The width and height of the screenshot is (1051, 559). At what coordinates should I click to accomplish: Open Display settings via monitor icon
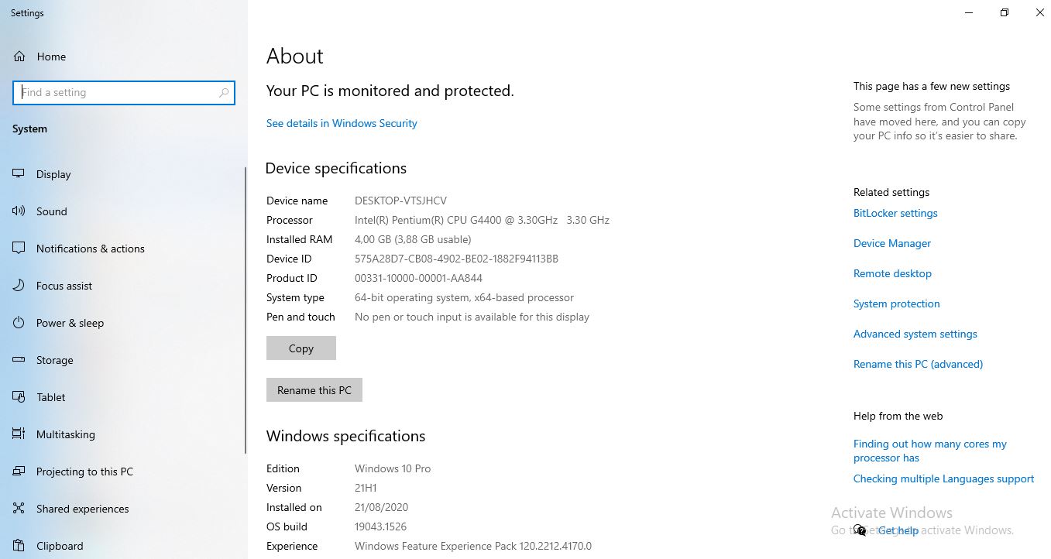pos(19,174)
